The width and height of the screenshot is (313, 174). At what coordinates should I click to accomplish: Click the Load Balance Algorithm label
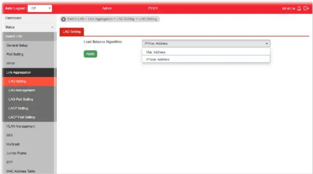point(103,42)
